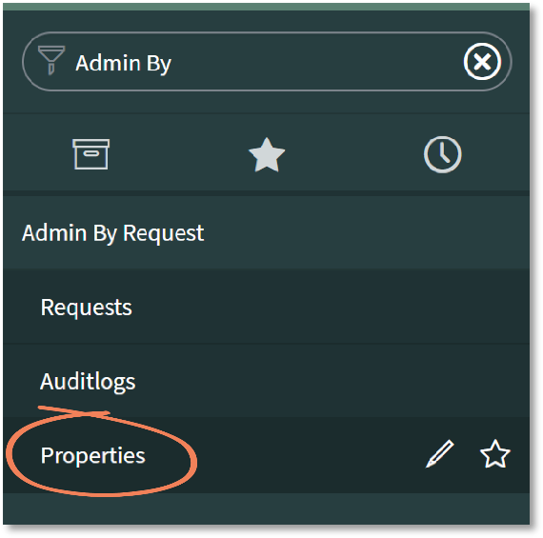This screenshot has height=538, width=543.
Task: Add Properties to favorites using star outline
Action: coord(494,454)
